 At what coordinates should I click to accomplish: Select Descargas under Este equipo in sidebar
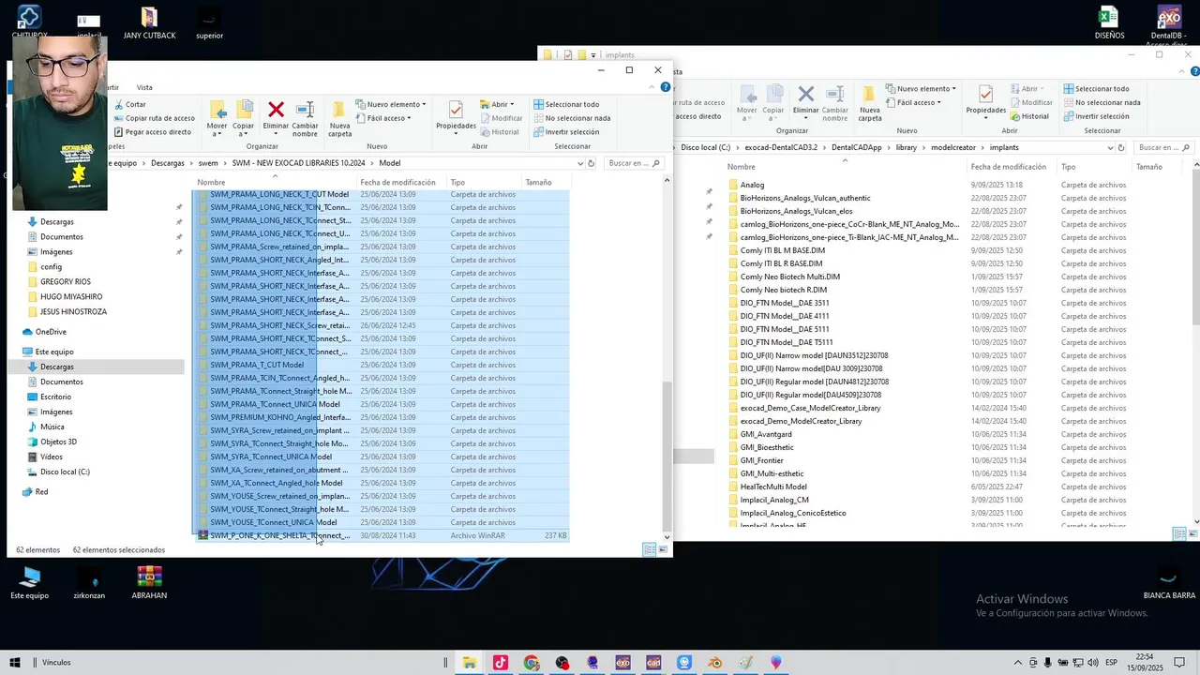pyautogui.click(x=56, y=367)
